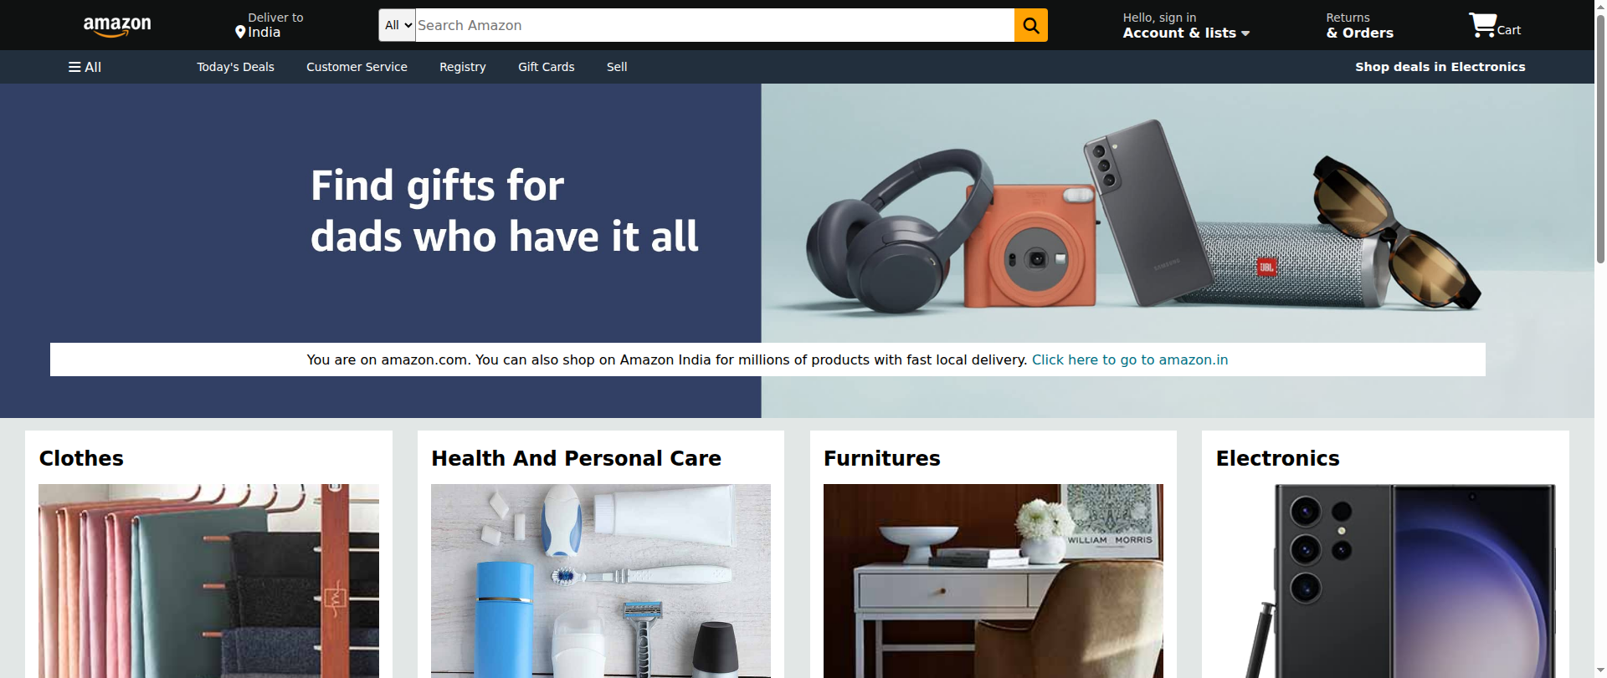Focus the Search Amazon input field

tap(715, 25)
